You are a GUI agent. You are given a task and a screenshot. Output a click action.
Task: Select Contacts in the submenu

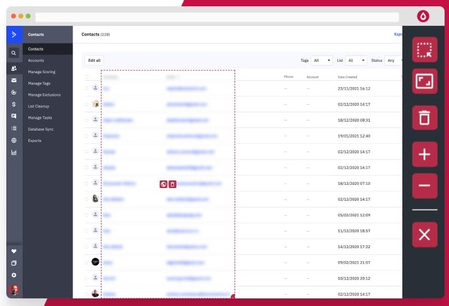click(x=35, y=49)
